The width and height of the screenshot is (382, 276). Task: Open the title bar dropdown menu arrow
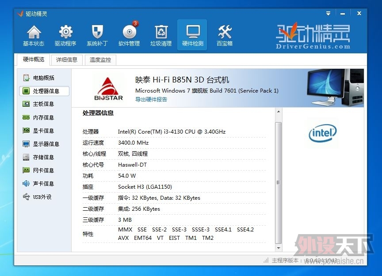click(329, 14)
